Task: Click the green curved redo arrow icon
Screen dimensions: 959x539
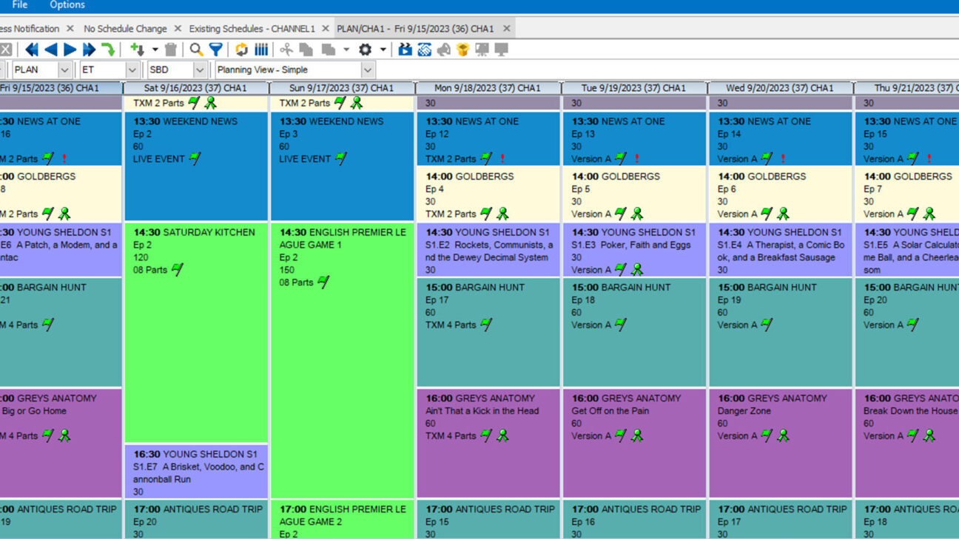Action: (108, 50)
